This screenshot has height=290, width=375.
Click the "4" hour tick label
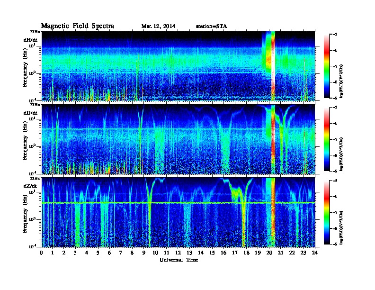point(87,253)
